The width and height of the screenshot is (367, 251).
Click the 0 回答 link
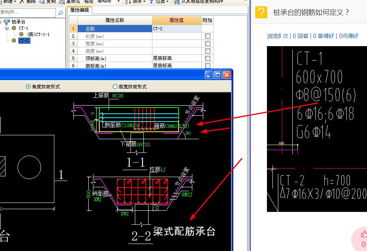click(301, 36)
